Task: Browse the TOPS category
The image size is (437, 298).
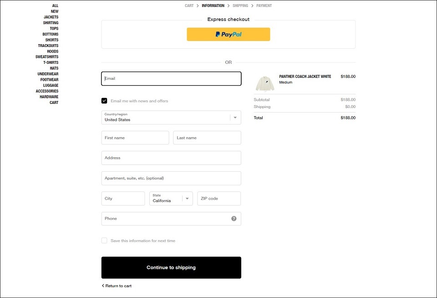Action: [x=54, y=28]
